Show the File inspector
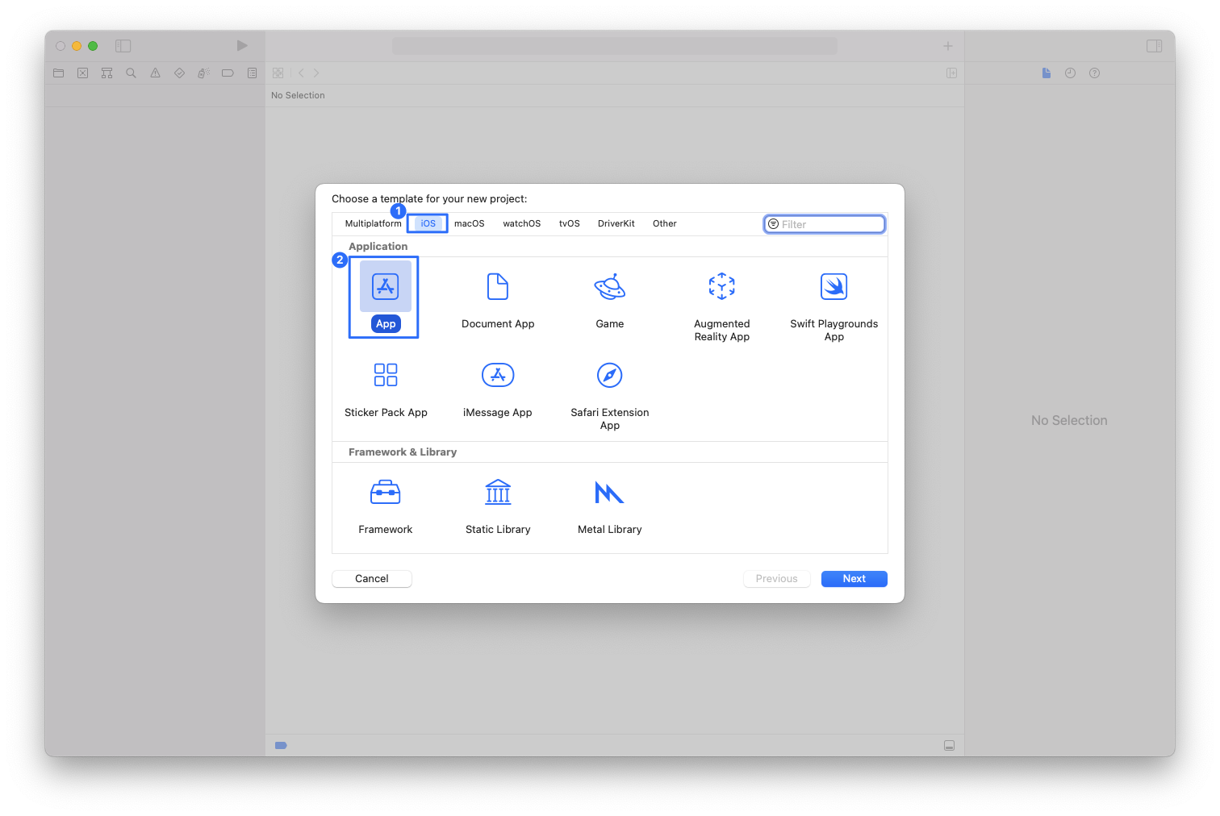This screenshot has width=1220, height=816. 1047,73
